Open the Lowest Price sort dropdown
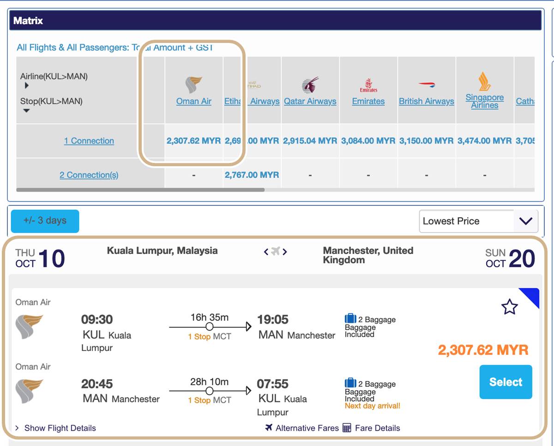554x446 pixels. tap(478, 221)
